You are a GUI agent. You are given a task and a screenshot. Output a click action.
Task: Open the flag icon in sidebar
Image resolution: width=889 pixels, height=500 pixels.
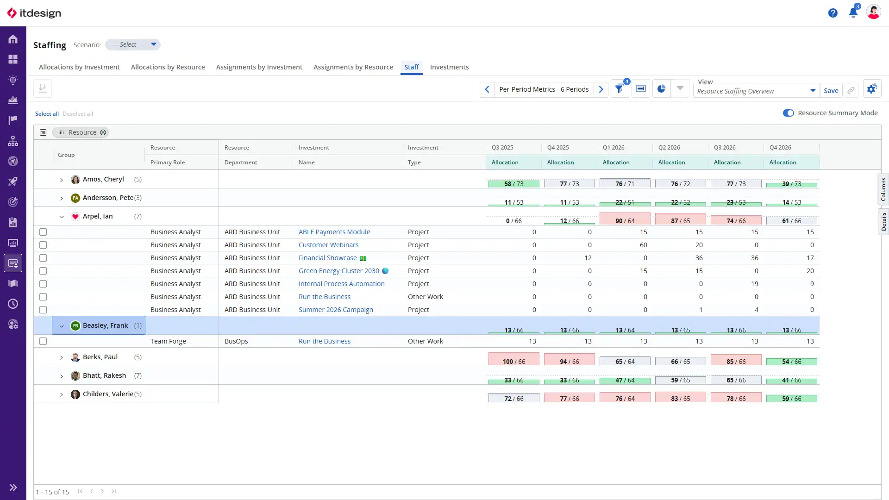pyautogui.click(x=13, y=120)
